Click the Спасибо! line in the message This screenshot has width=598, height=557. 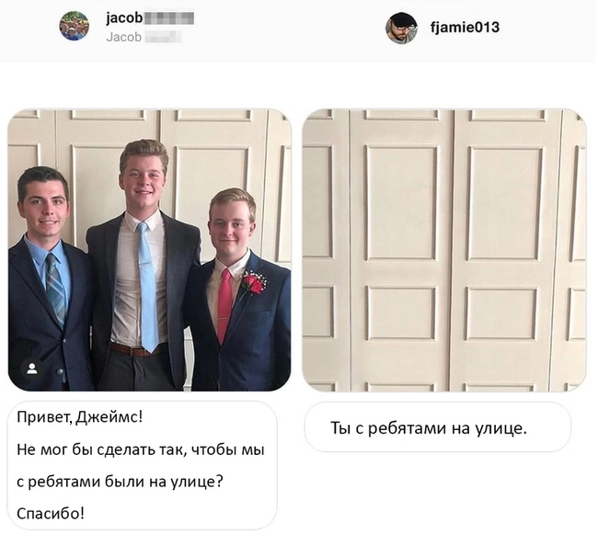tap(51, 514)
